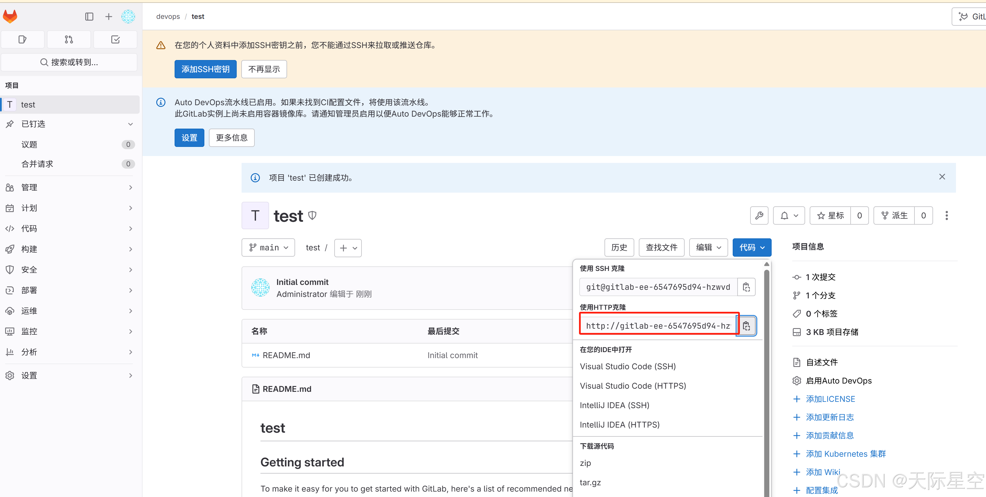Open the to-do list icon

click(x=115, y=39)
